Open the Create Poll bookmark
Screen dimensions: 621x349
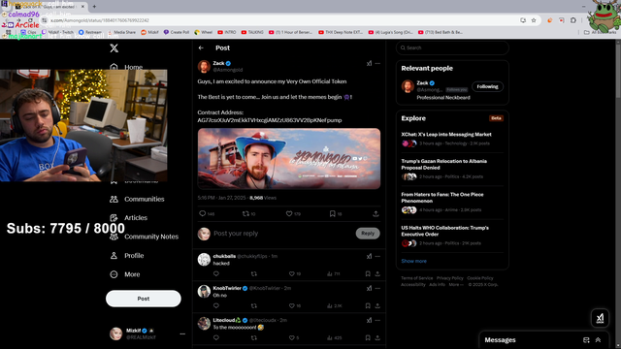(177, 32)
